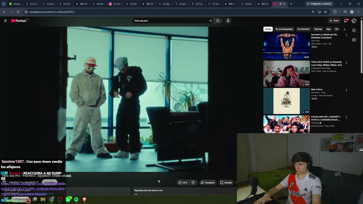Open the YouTube account avatar menu
363x204 pixels.
click(x=354, y=21)
